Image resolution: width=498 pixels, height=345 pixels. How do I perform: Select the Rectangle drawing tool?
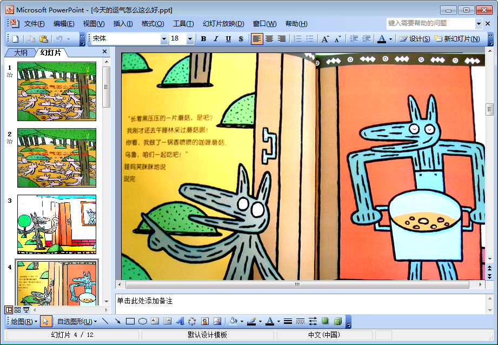coord(130,322)
